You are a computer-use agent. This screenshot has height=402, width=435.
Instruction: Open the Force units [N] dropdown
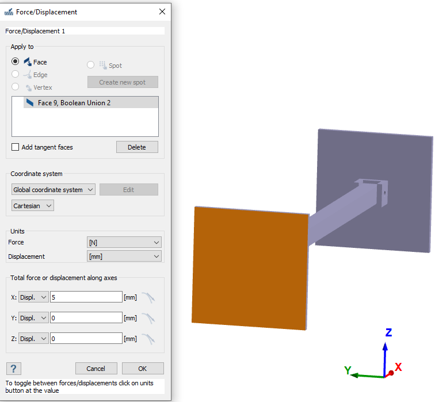point(124,243)
